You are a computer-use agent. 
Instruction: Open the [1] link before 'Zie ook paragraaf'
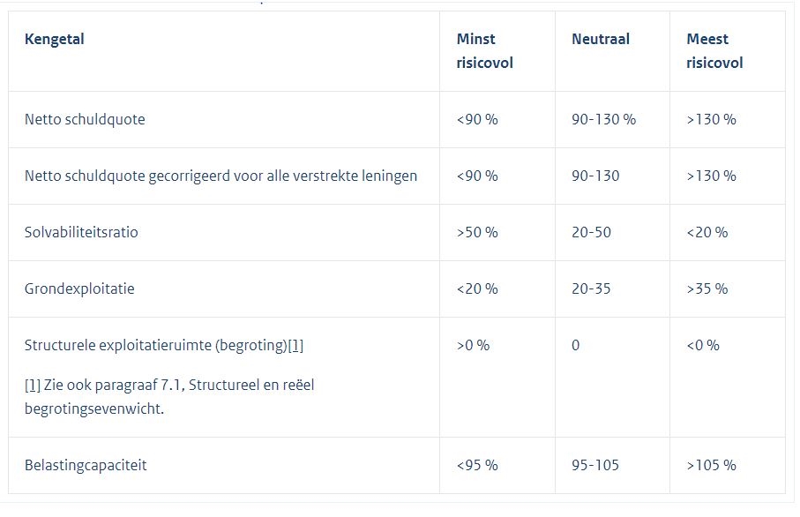pos(33,385)
